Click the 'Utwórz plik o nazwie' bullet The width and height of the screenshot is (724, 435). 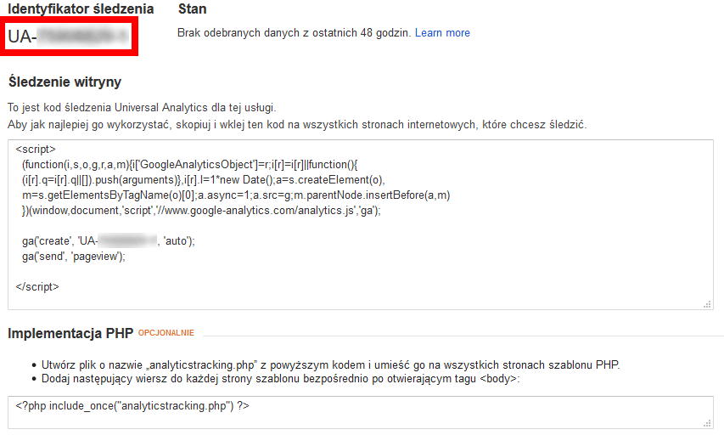(331, 364)
